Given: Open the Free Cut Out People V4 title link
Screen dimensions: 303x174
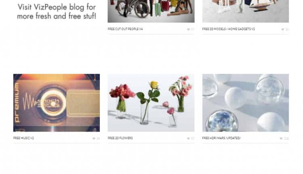Looking at the screenshot, I should tap(125, 29).
